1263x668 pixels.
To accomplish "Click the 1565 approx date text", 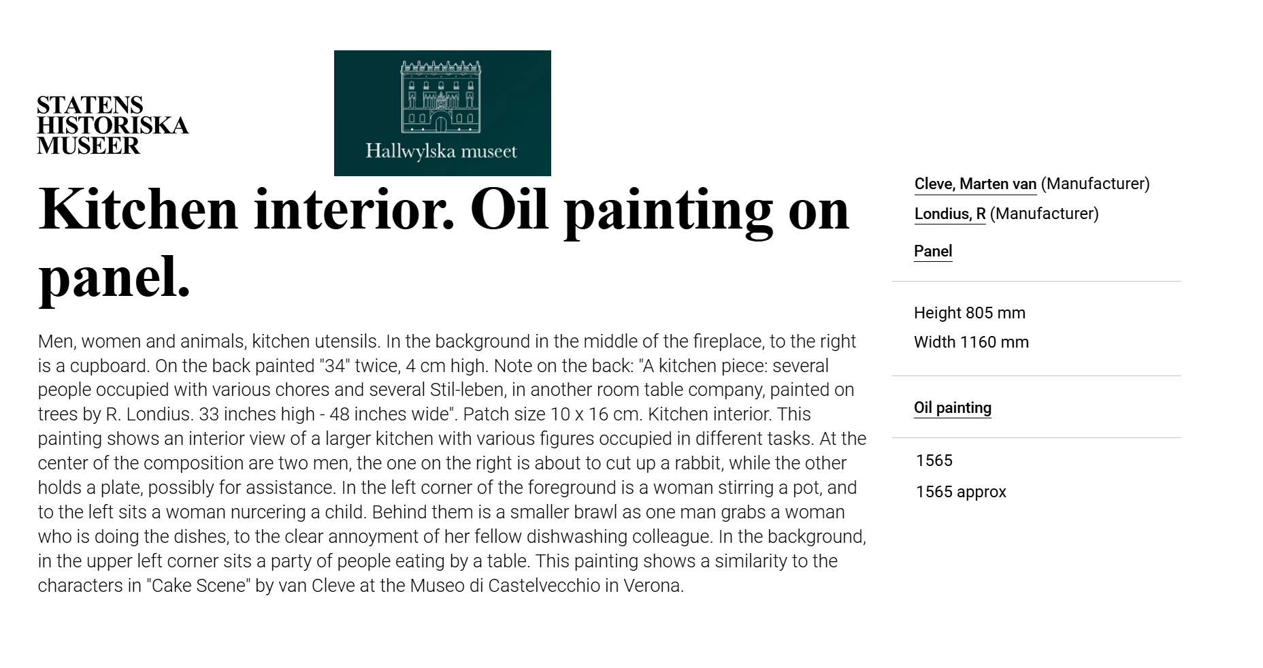I will point(960,492).
